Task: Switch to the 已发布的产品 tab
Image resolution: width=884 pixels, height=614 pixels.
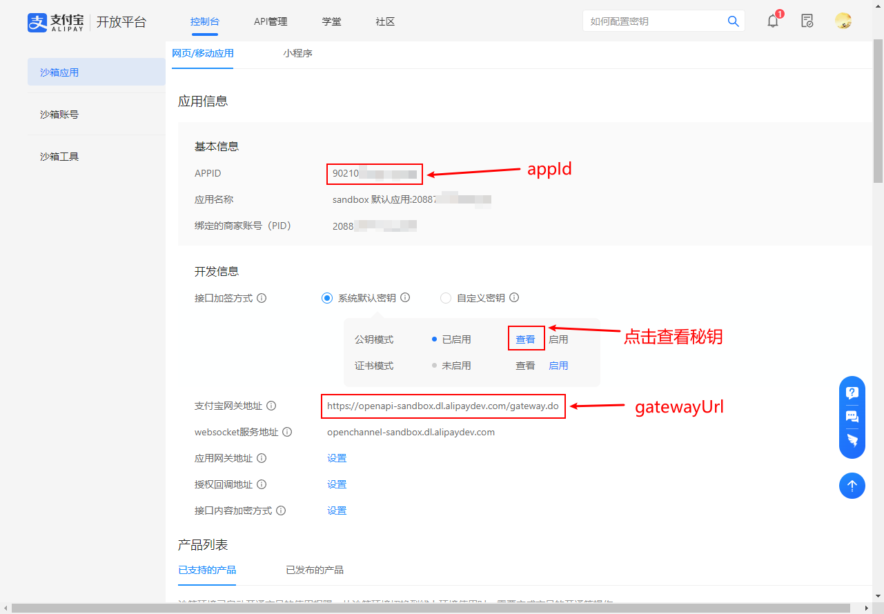Action: pyautogui.click(x=315, y=570)
